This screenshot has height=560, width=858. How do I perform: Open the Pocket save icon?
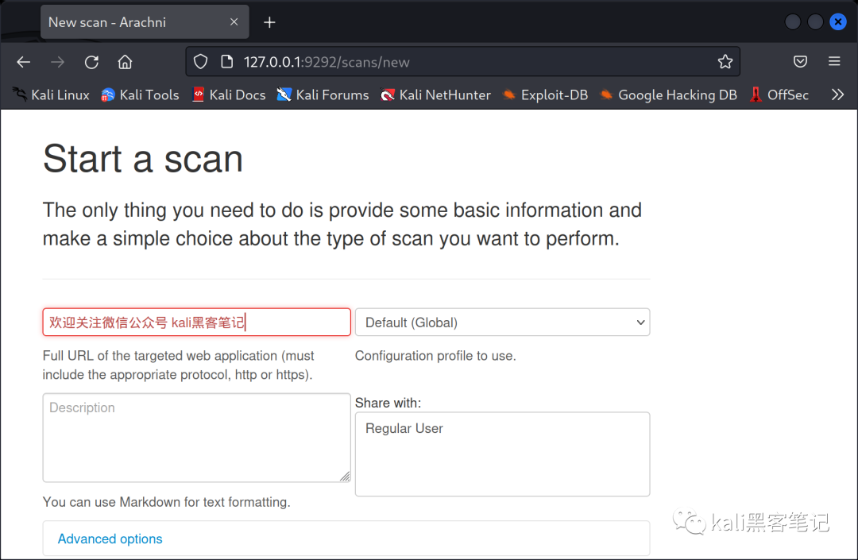pos(800,61)
